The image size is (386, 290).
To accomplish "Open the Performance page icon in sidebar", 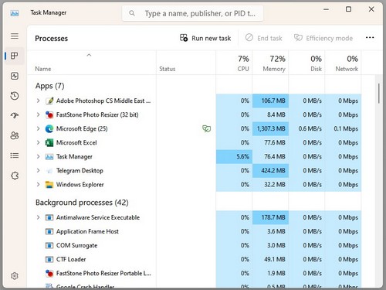I will click(15, 76).
